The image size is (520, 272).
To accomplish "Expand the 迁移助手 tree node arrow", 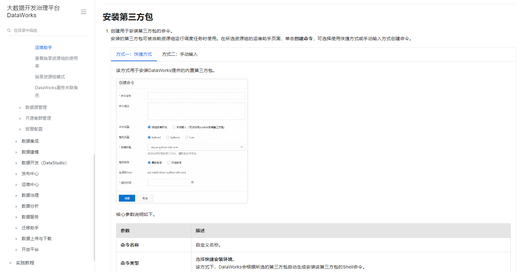I will pyautogui.click(x=16, y=228).
